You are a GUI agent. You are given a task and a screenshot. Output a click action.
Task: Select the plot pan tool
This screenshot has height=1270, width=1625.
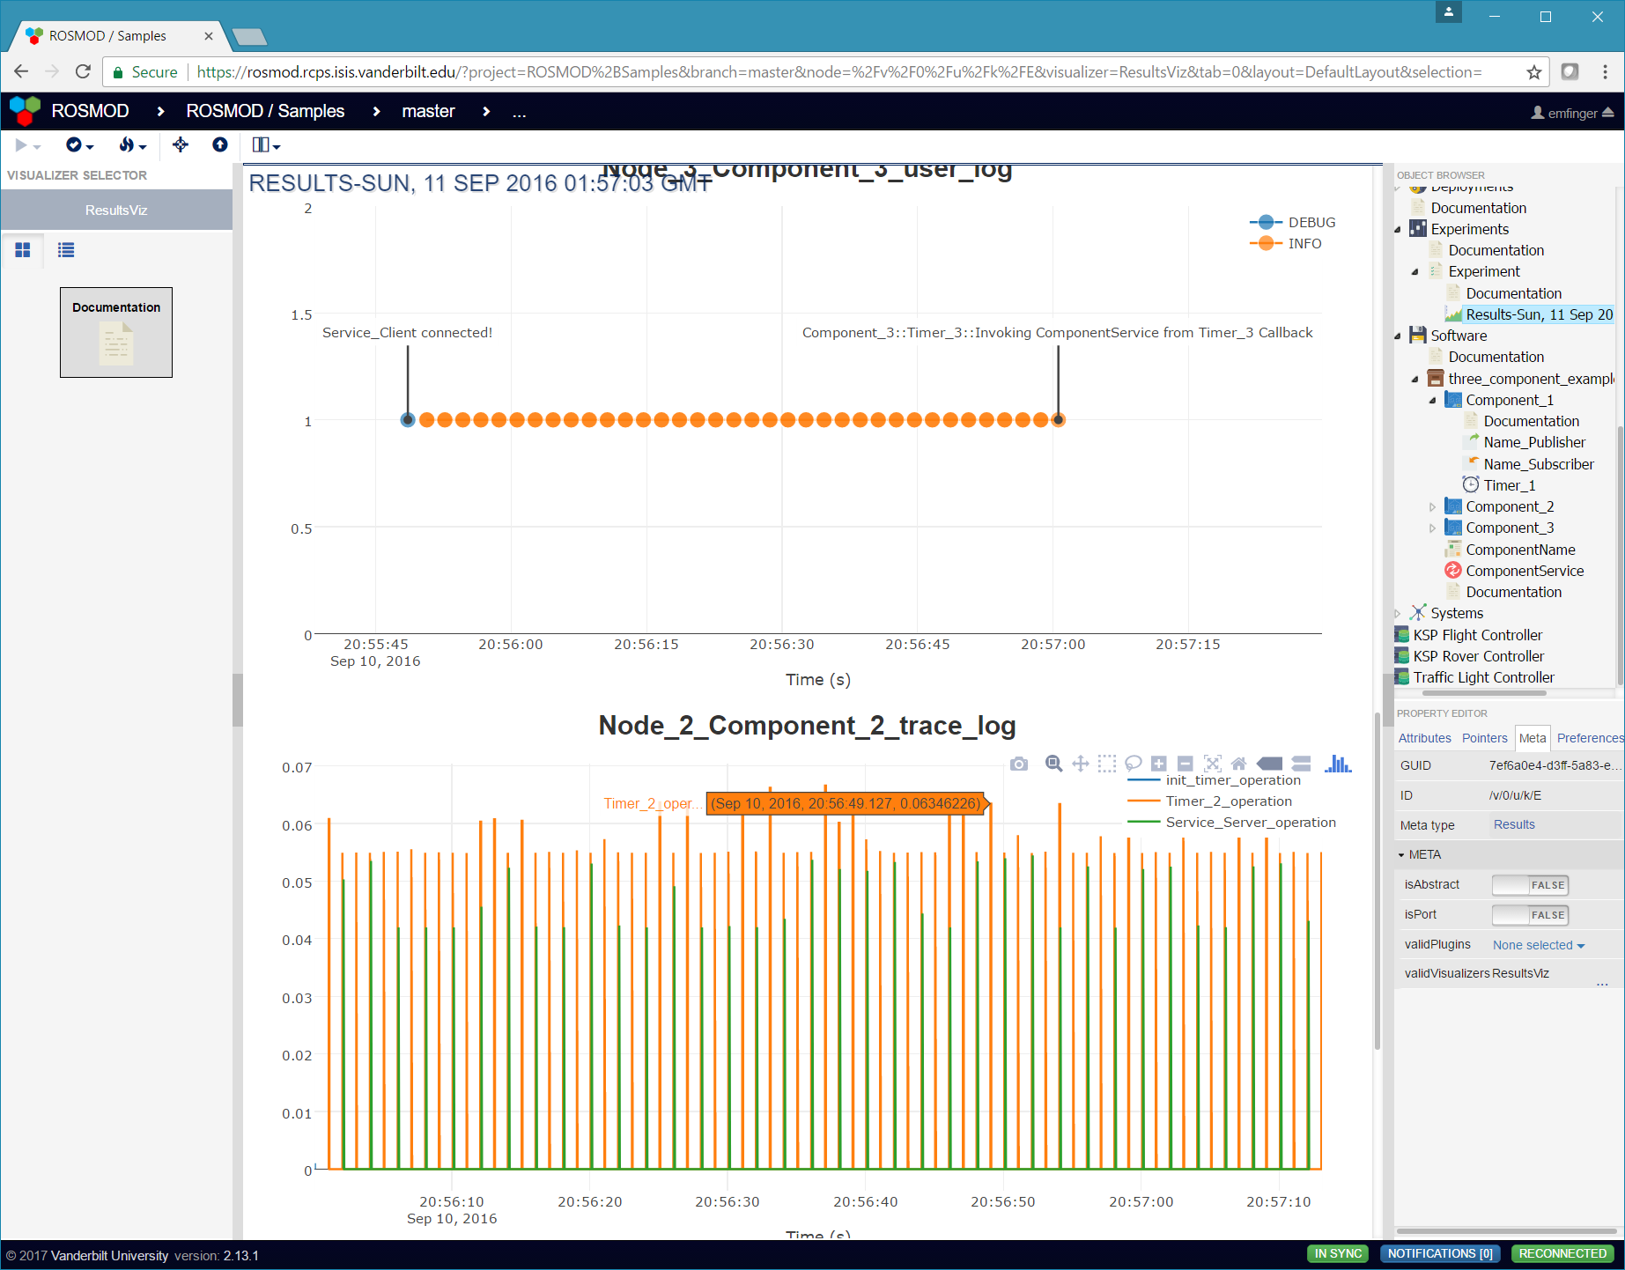(x=1081, y=764)
